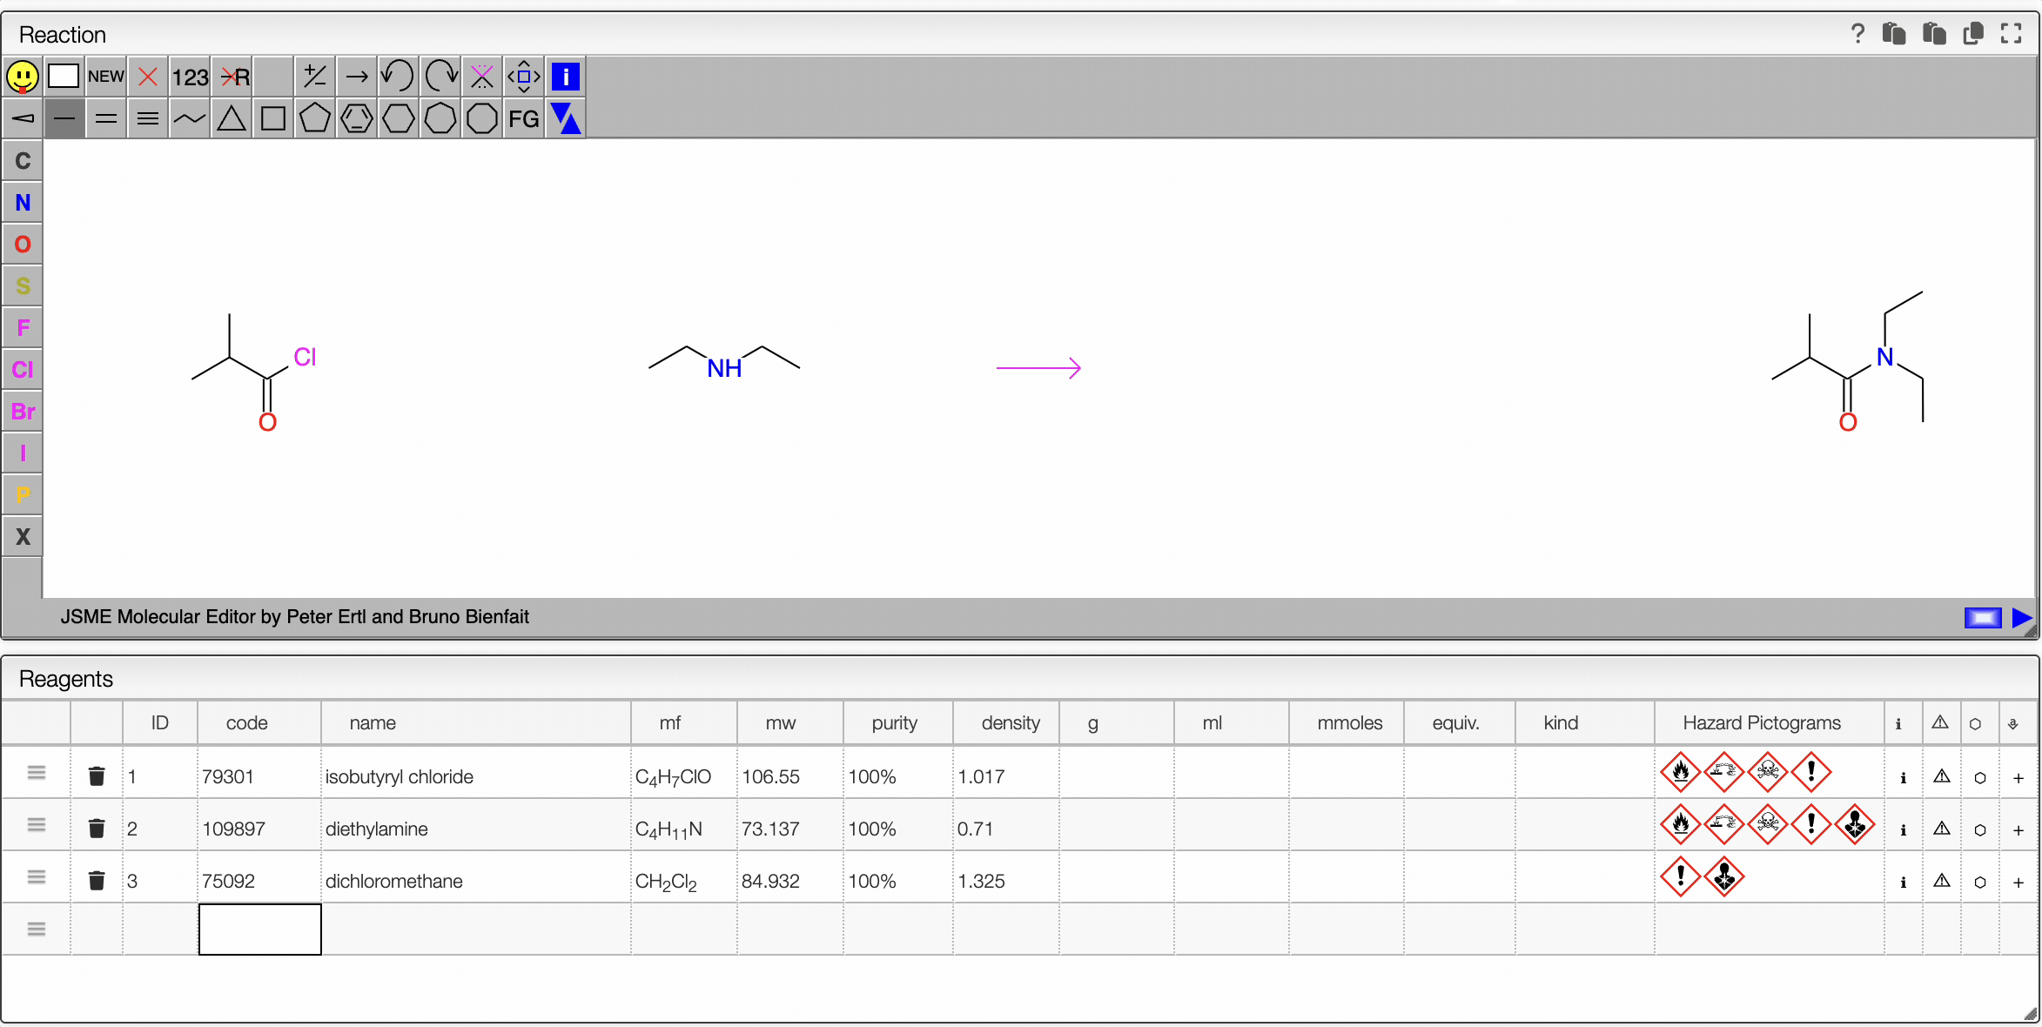Viewport: 2042px width, 1027px height.
Task: Select the Oxygen atom button
Action: (23, 245)
